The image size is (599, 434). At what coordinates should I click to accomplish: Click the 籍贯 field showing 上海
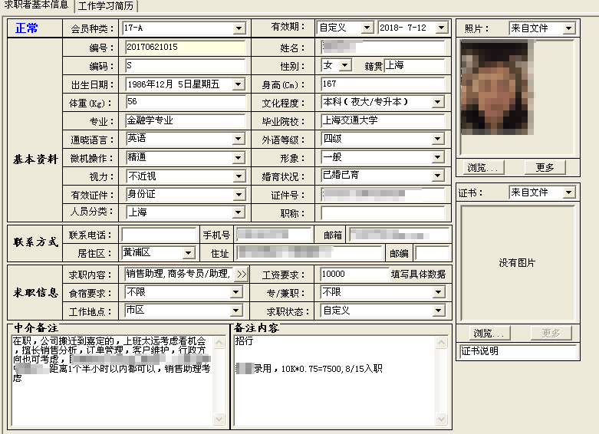(414, 65)
